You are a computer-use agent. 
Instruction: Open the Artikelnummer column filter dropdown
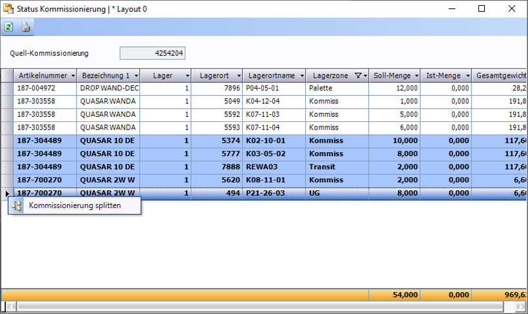click(72, 76)
